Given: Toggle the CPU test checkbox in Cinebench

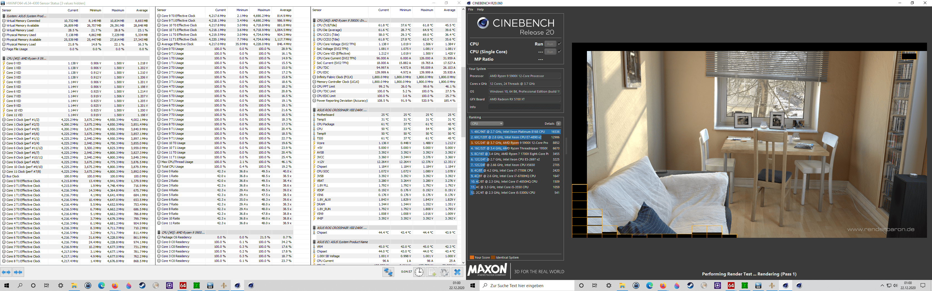Looking at the screenshot, I should (559, 44).
